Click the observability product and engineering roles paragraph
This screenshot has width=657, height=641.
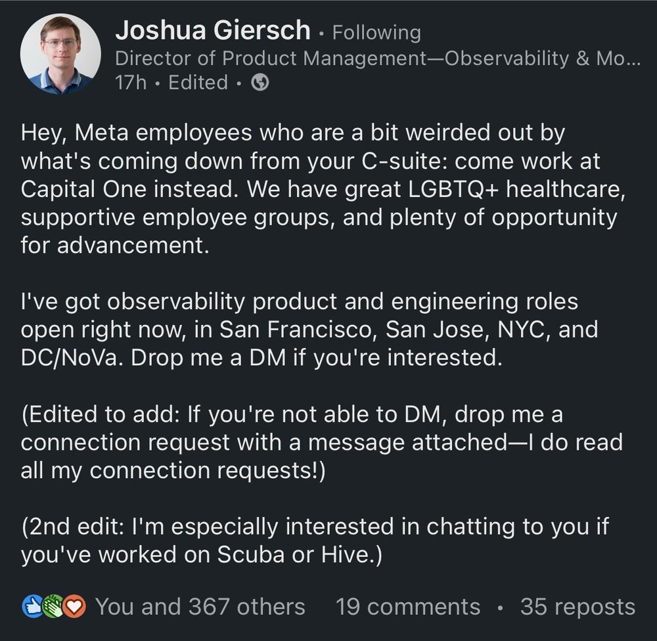coord(309,330)
